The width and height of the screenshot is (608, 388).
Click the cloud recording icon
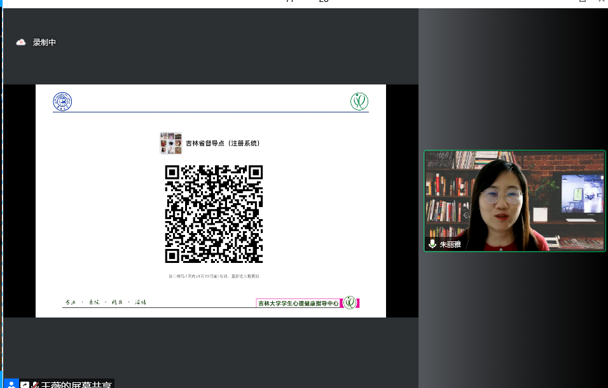coord(21,42)
